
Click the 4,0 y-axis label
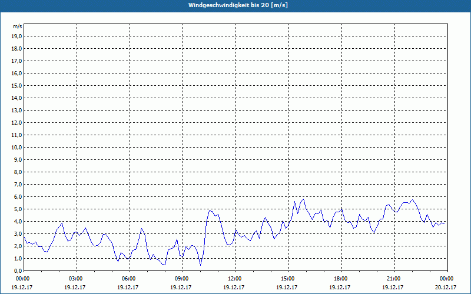point(18,222)
